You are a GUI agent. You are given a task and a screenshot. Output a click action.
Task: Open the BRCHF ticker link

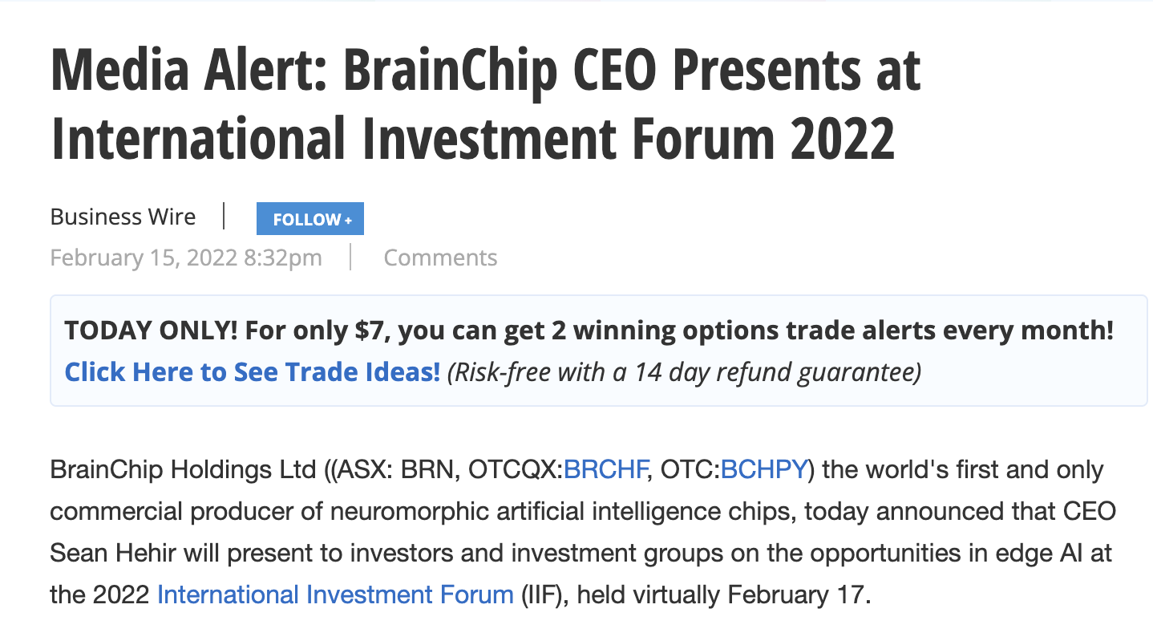click(x=605, y=469)
